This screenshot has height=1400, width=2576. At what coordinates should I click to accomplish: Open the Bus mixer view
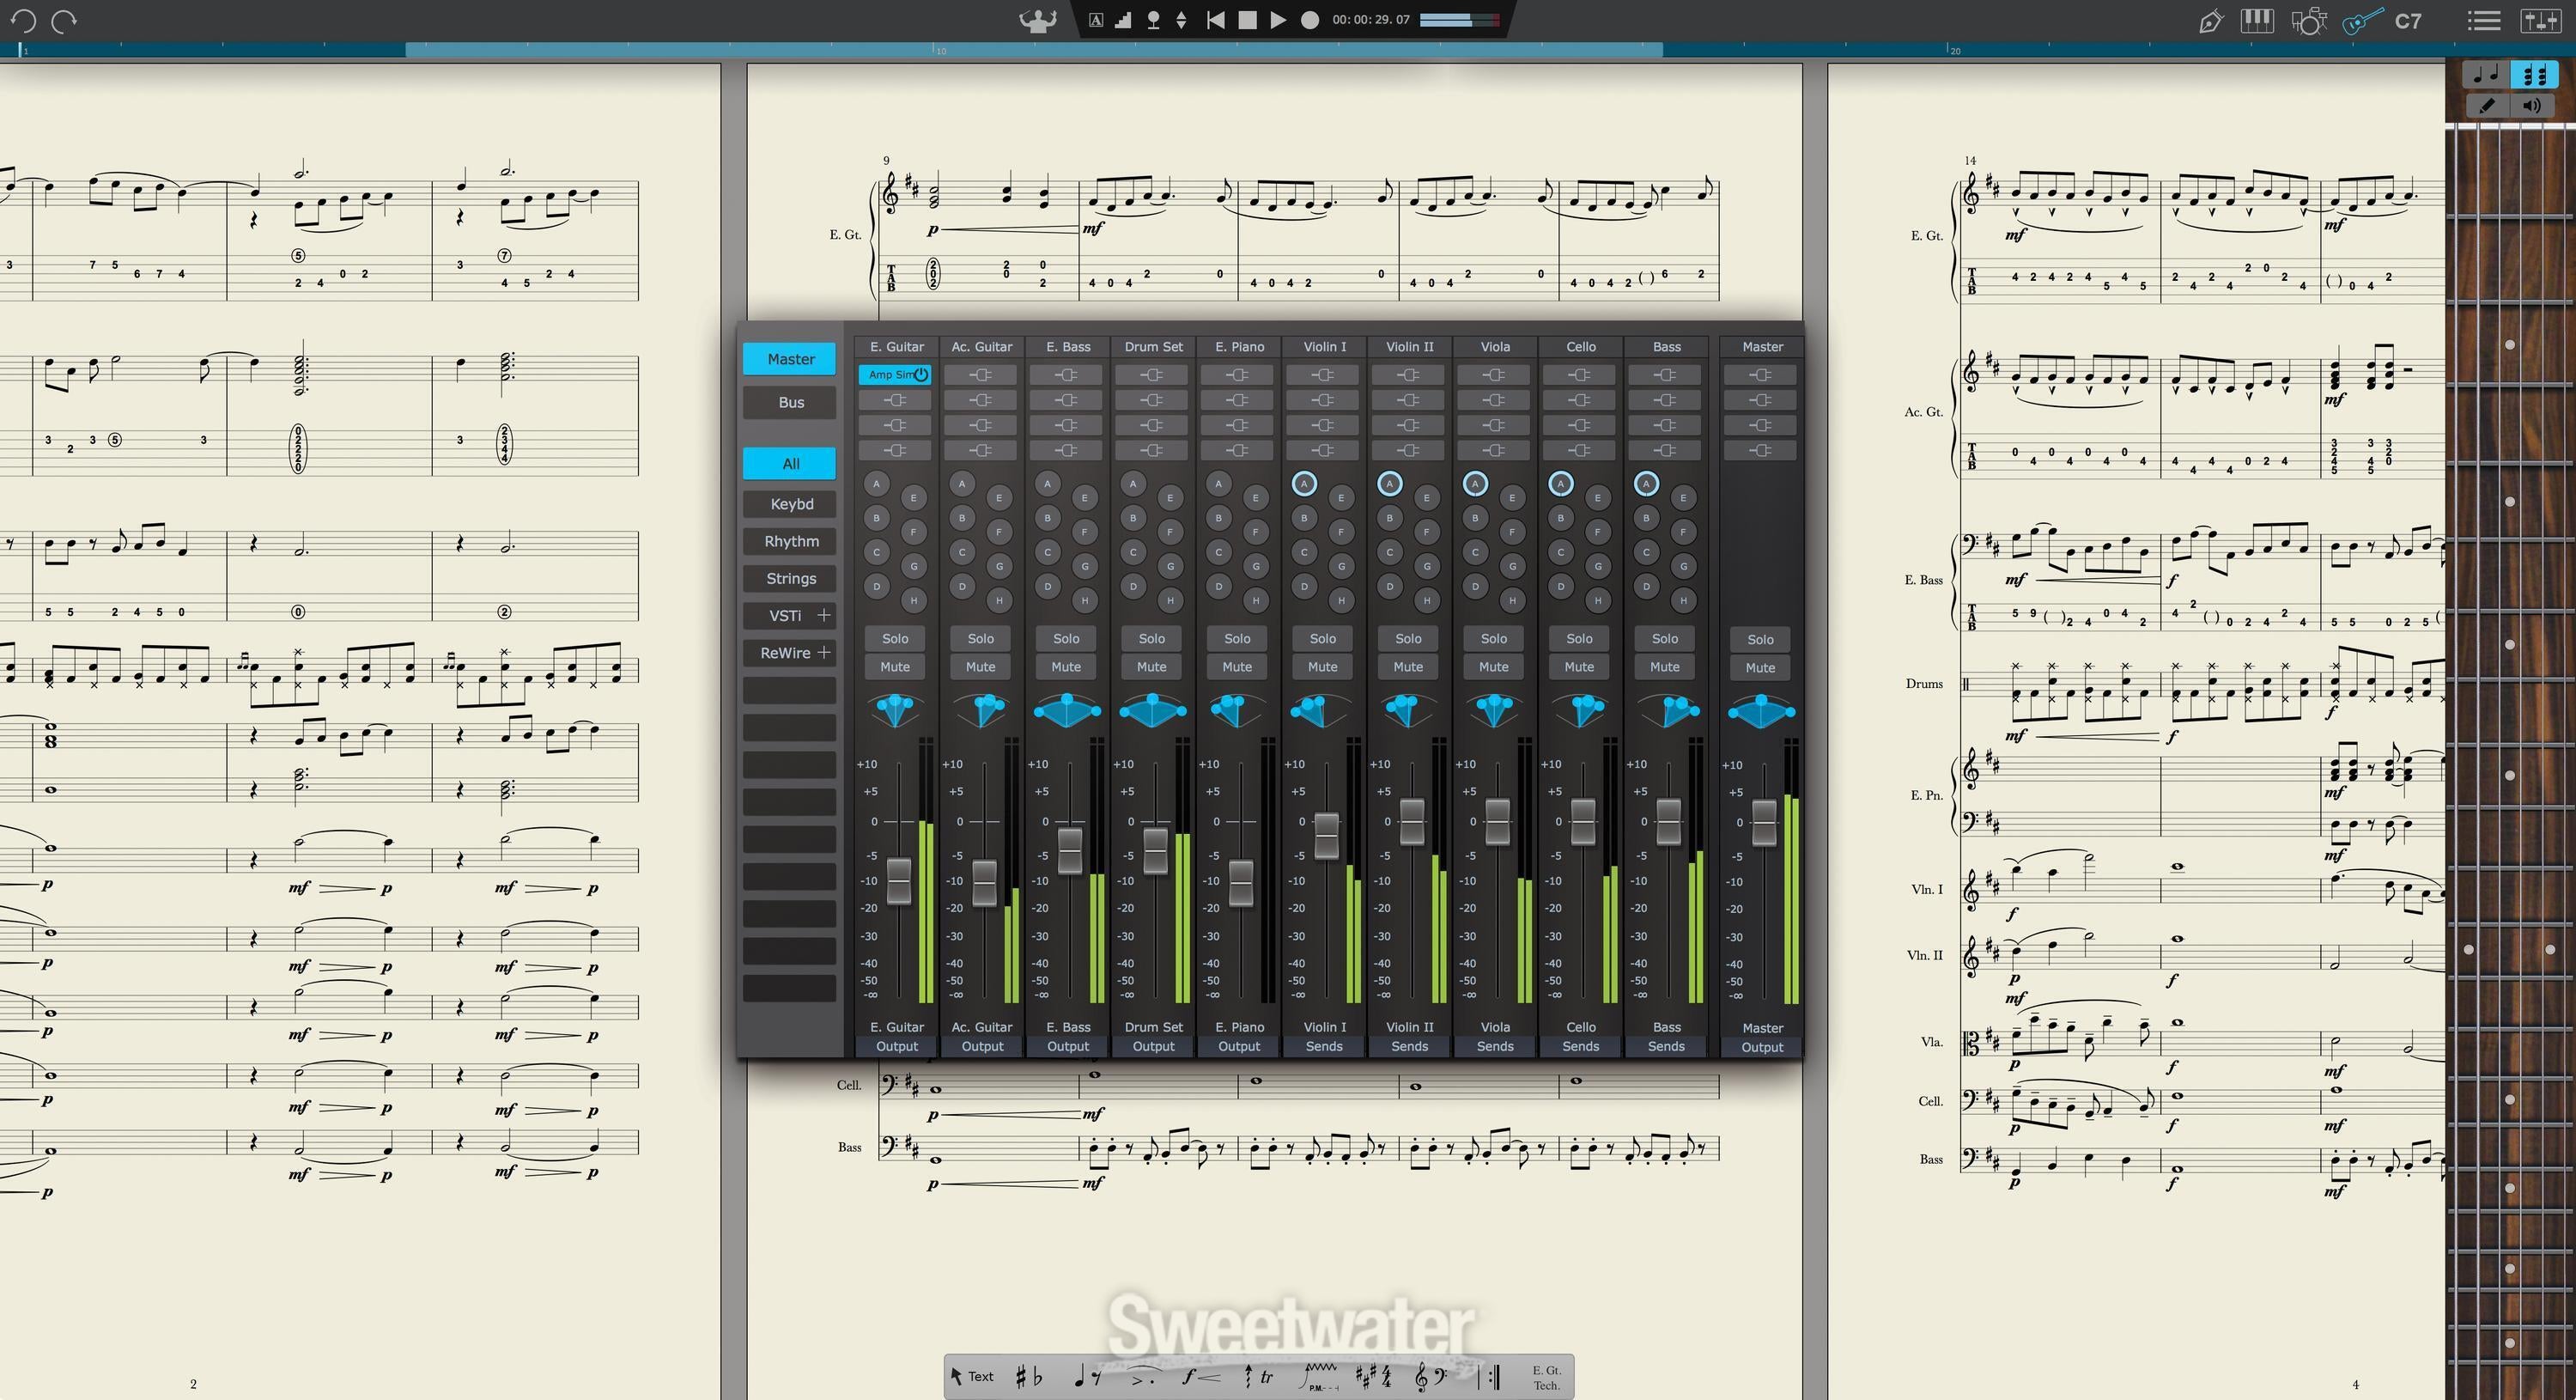coord(789,402)
